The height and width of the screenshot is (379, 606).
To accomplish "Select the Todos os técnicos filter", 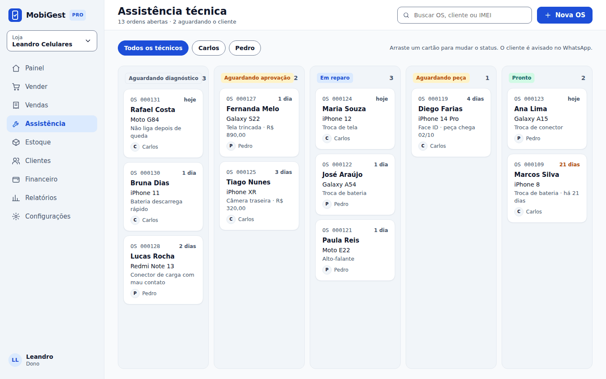I will pos(153,48).
